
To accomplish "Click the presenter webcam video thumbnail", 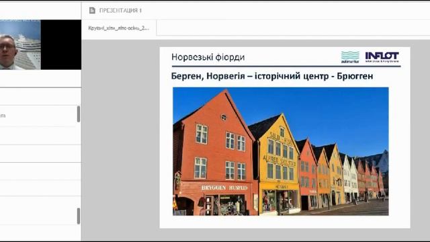I will pyautogui.click(x=20, y=45).
